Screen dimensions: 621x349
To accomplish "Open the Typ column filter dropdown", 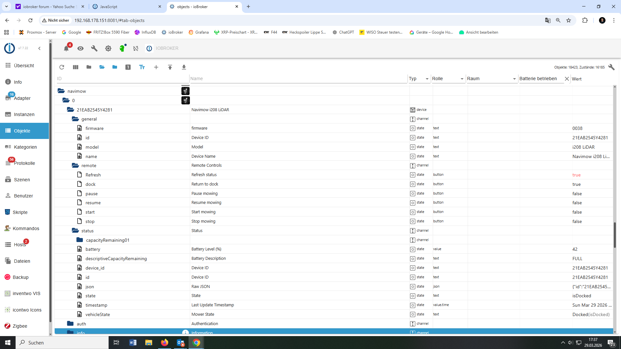I will coord(427,79).
